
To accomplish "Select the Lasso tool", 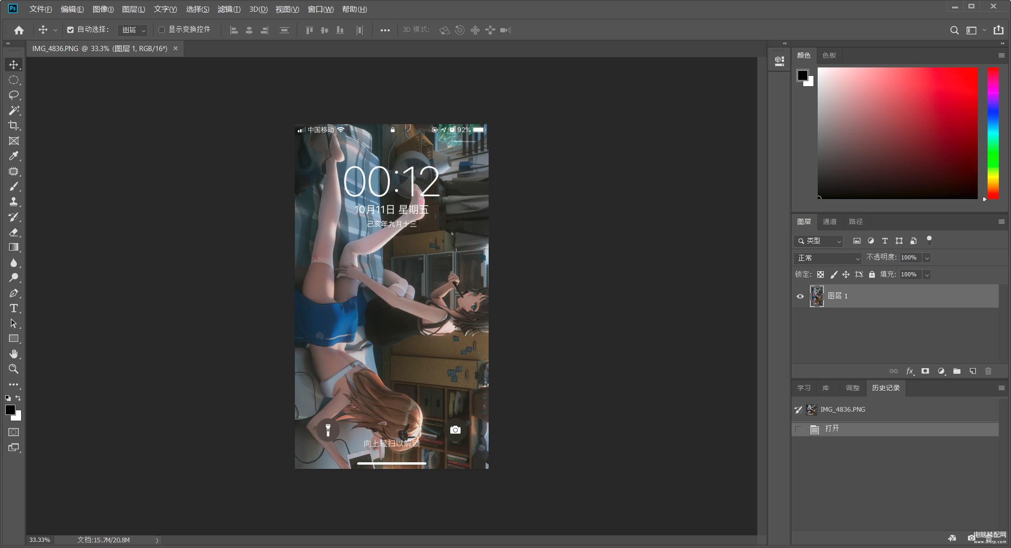I will tap(14, 95).
